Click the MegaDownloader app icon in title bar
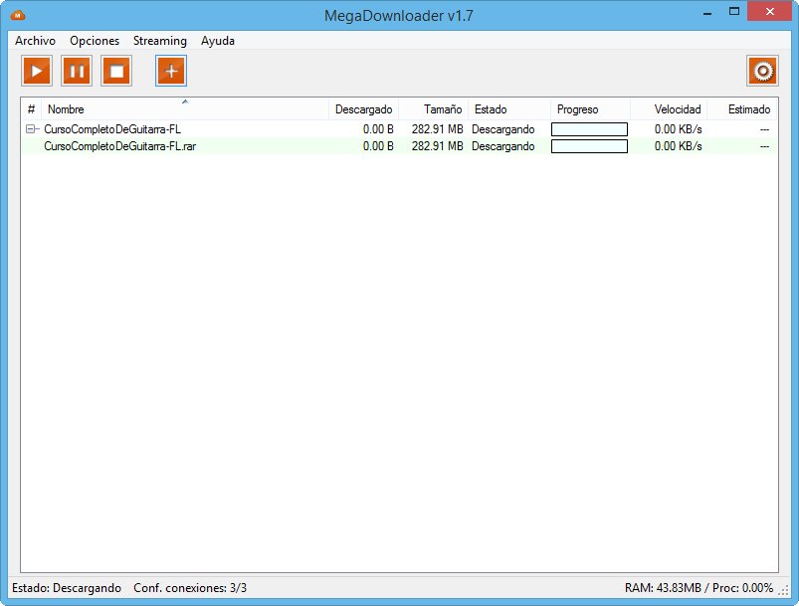Screen dimensions: 799x606 [17, 15]
